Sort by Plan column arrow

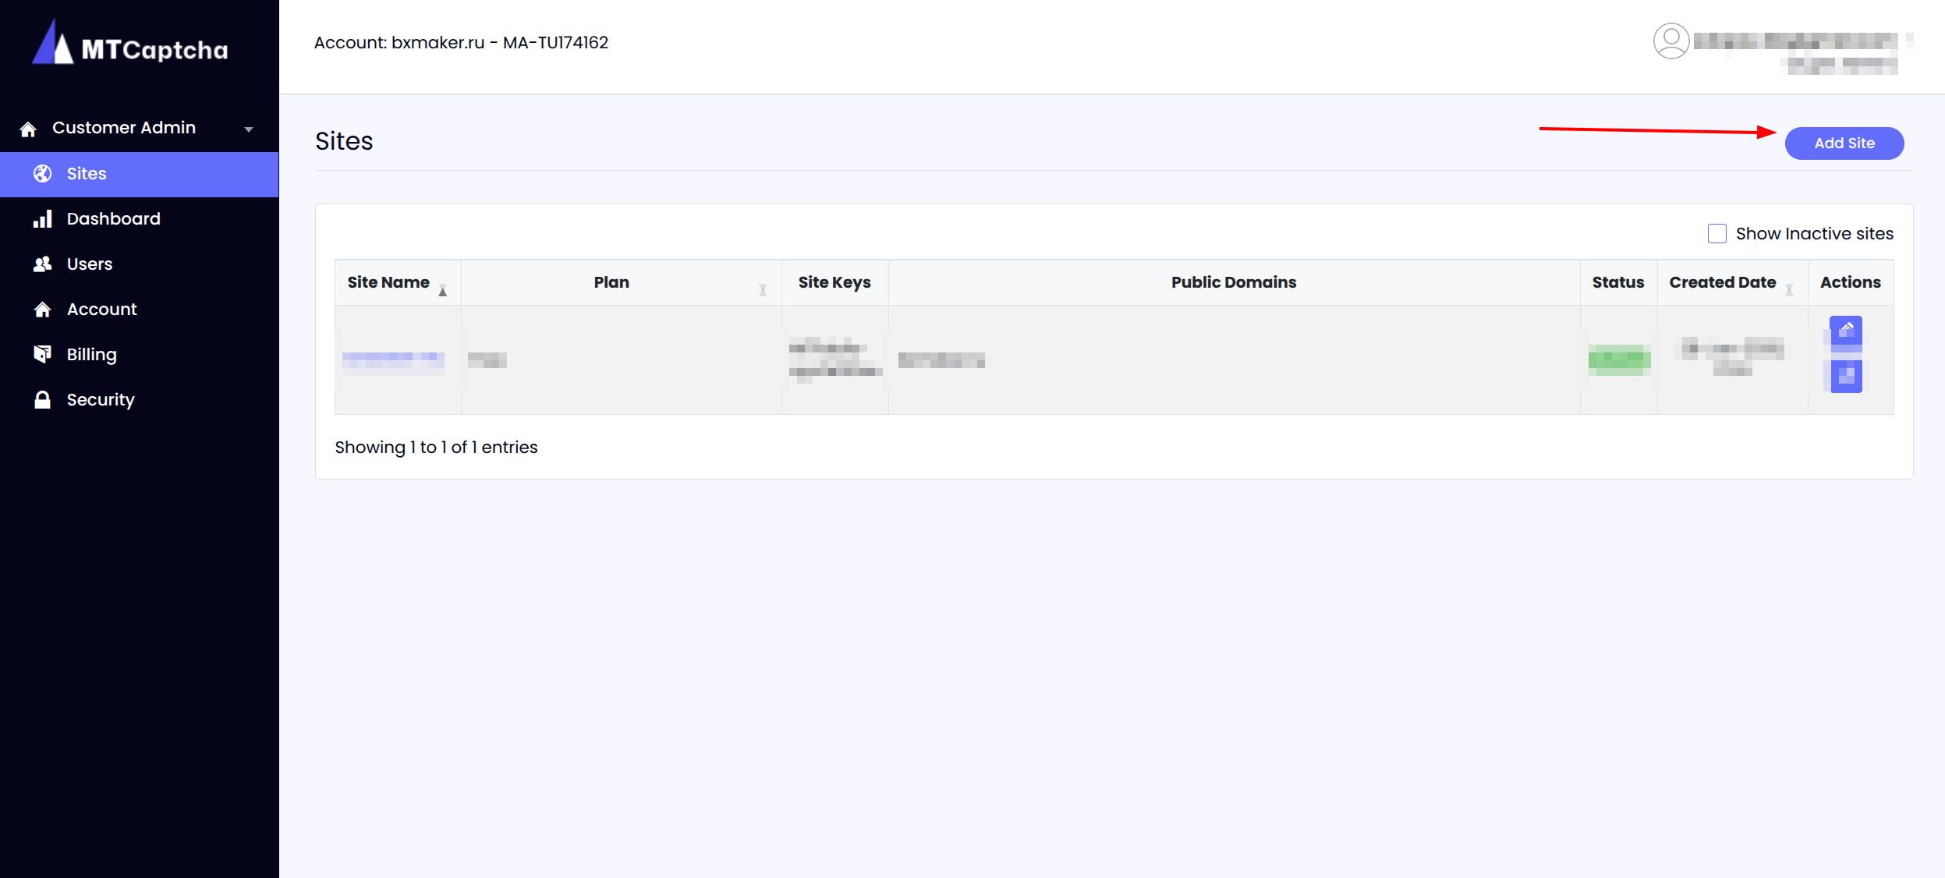(762, 290)
